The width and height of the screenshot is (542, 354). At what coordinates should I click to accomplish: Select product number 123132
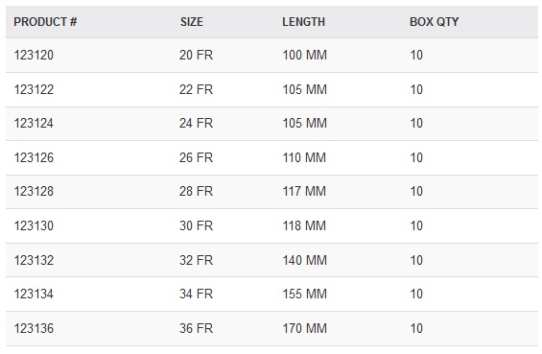(x=34, y=260)
